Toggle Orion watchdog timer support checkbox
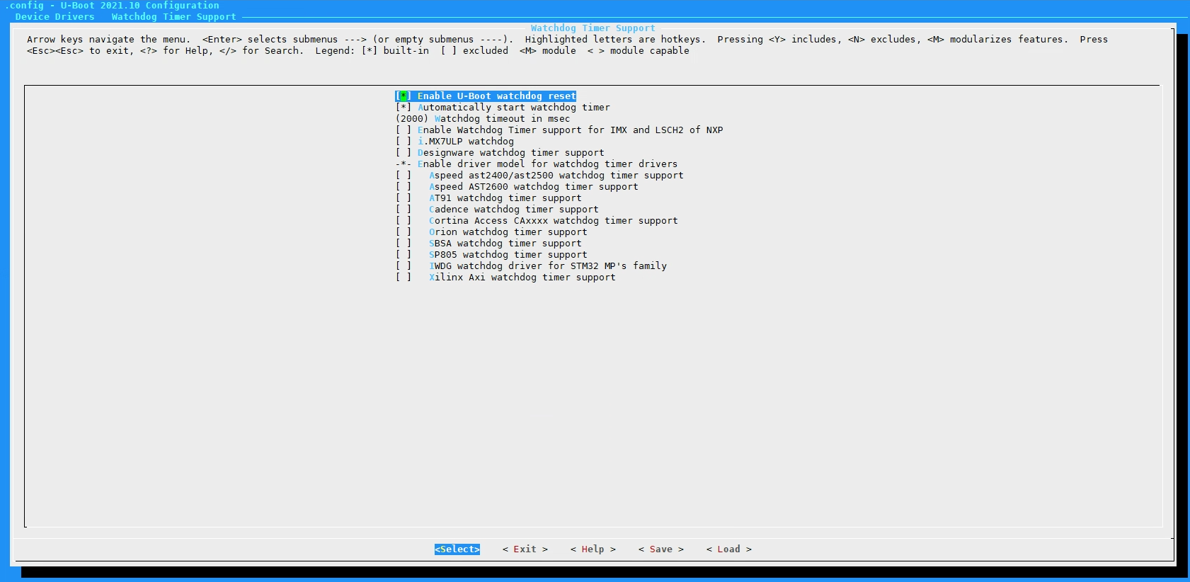The image size is (1190, 582). point(404,232)
